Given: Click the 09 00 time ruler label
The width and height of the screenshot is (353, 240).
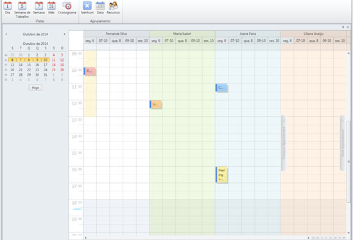Looking at the screenshot, I should click(x=77, y=54).
